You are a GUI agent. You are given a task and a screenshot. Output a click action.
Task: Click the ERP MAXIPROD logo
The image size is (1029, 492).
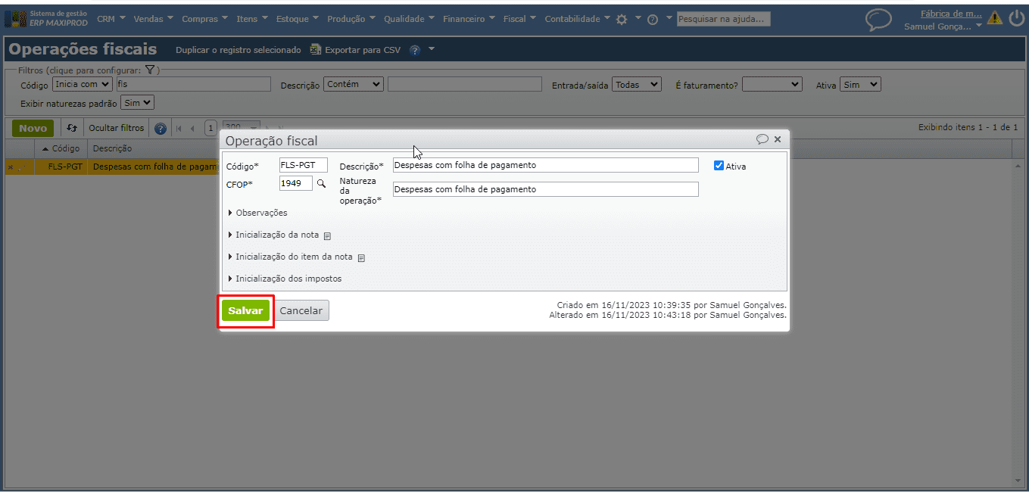pos(47,18)
